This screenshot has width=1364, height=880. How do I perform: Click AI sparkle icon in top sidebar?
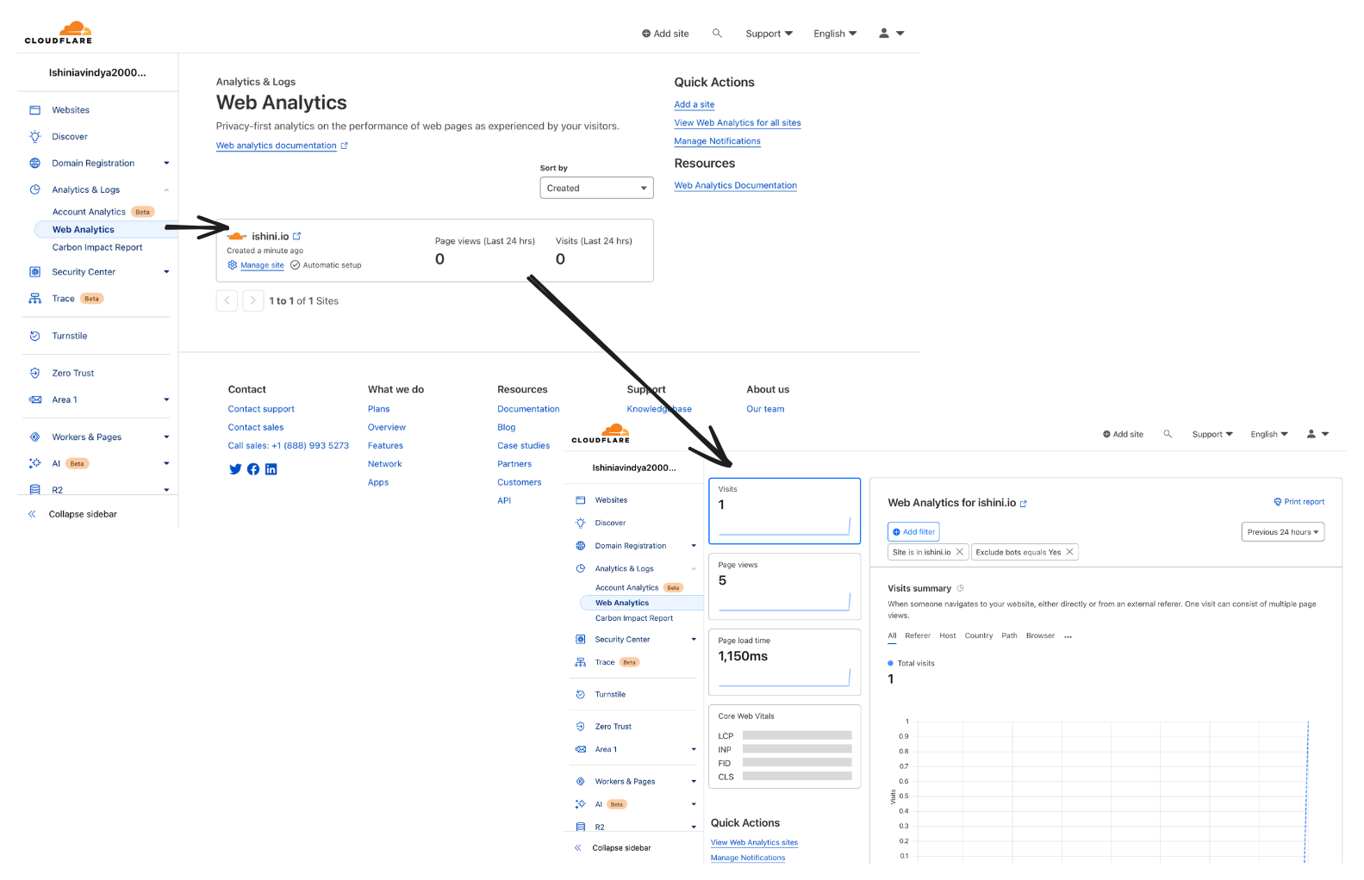click(x=35, y=464)
